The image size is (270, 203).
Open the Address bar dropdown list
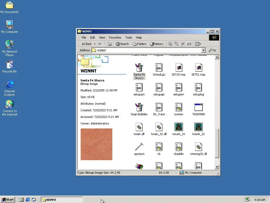[x=203, y=50]
